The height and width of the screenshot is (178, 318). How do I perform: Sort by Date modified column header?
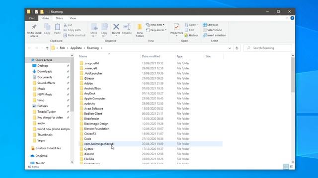151,56
